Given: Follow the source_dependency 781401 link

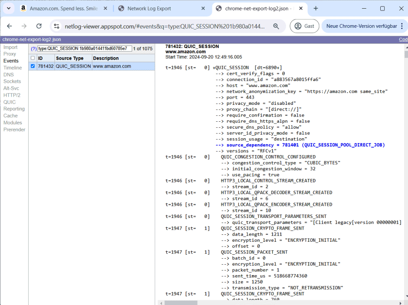Looking at the screenshot, I should (300, 145).
